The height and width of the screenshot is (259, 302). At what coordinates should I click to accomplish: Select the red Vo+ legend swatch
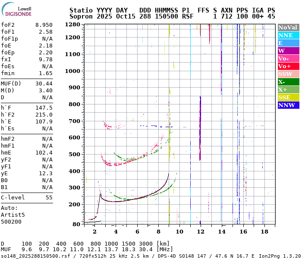coord(288,66)
